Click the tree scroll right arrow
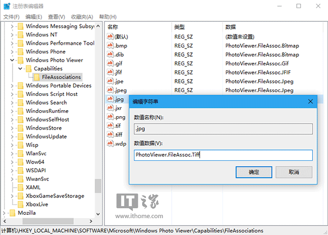The image size is (328, 235). [x=91, y=221]
